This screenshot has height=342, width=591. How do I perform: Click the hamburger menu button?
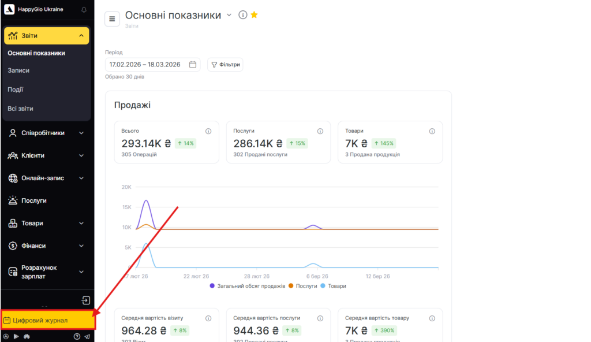[112, 19]
